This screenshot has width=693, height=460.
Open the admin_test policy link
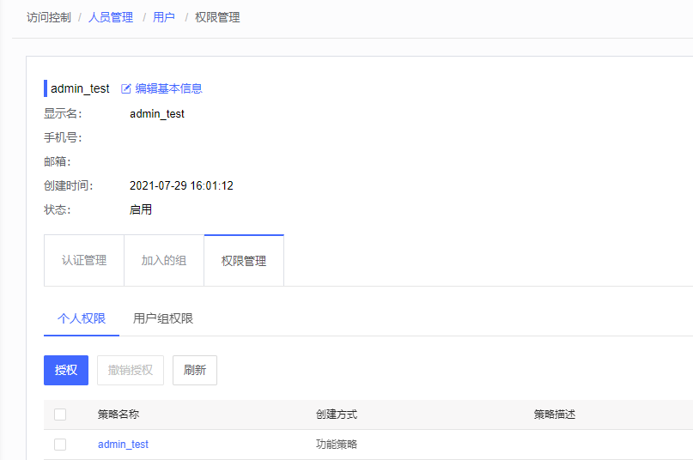pyautogui.click(x=124, y=445)
